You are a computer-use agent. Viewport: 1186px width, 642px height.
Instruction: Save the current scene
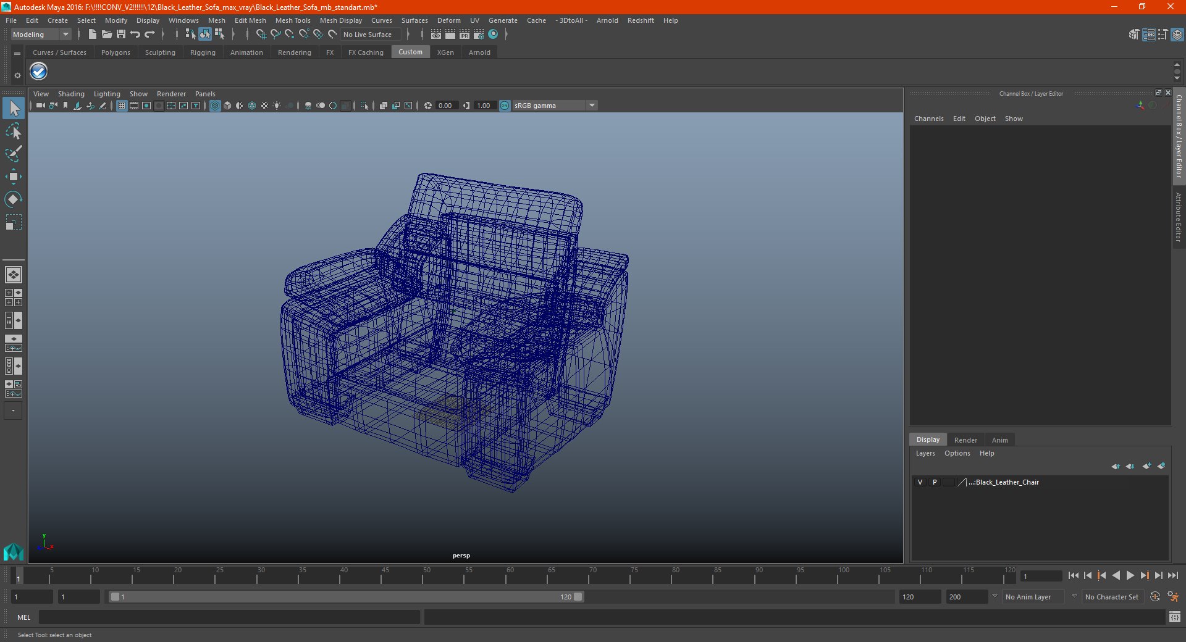[120, 35]
